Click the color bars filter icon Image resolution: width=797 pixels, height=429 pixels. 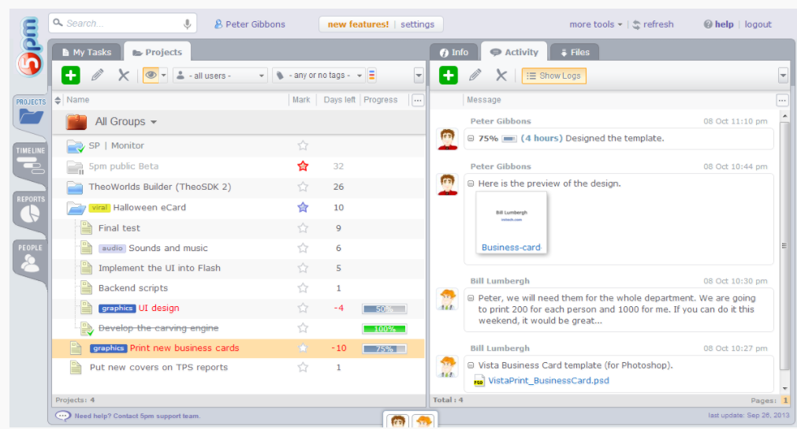[371, 75]
